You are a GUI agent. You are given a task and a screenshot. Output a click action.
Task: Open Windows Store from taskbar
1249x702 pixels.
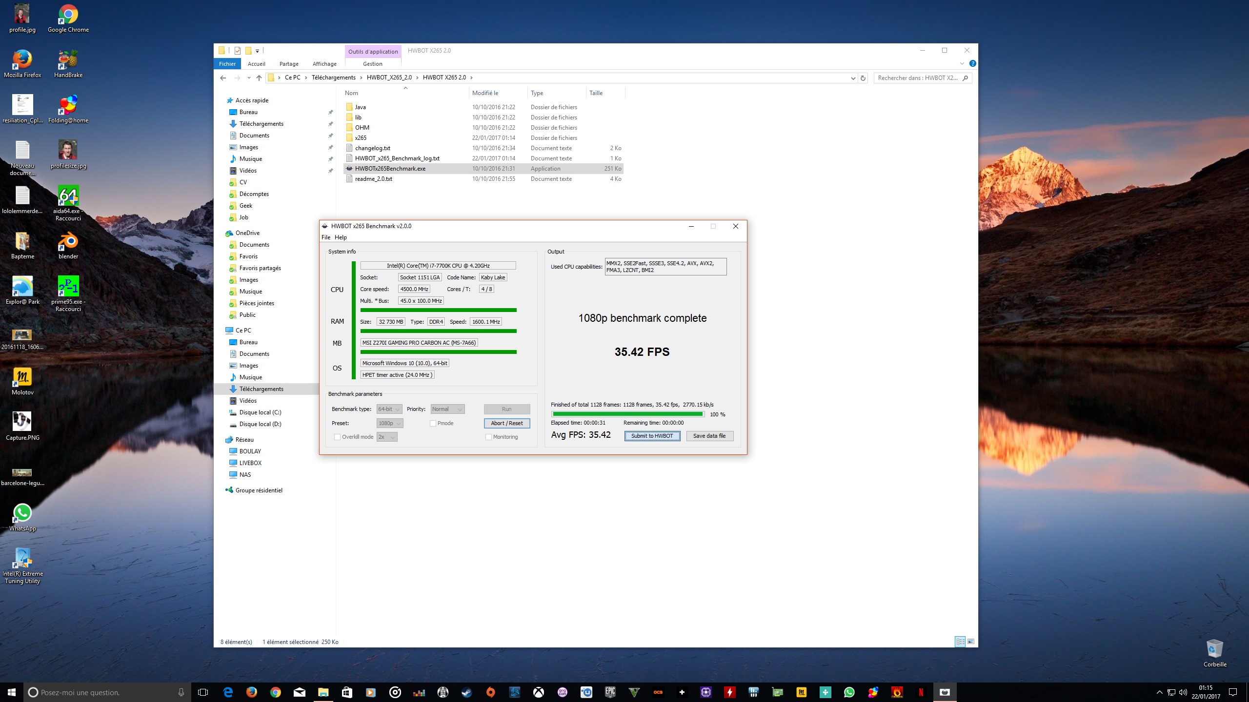[347, 692]
